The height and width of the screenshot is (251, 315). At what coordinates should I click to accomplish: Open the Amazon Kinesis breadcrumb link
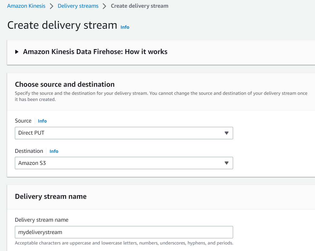tap(26, 6)
